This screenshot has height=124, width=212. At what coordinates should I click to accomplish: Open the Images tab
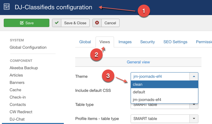[x=125, y=42]
